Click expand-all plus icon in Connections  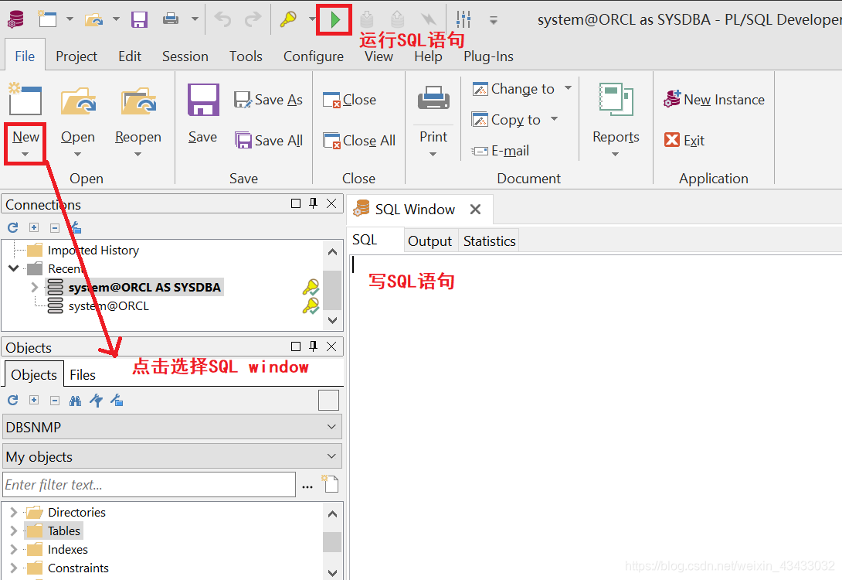[x=34, y=227]
